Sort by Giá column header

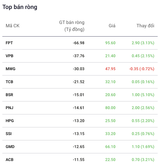[x=112, y=26]
